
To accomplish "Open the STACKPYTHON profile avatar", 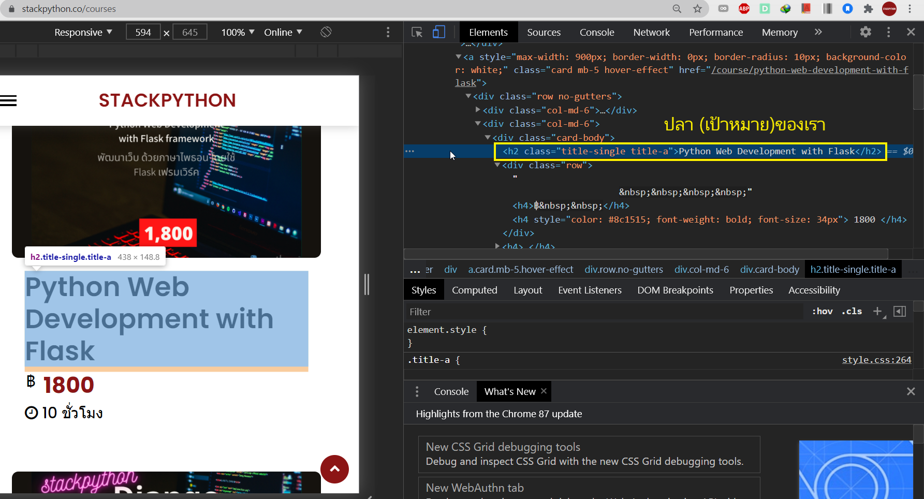I will (x=889, y=9).
